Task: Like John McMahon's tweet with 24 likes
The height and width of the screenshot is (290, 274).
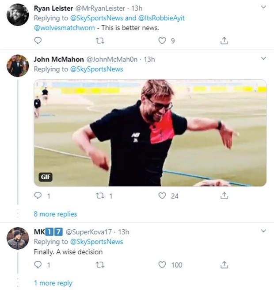Action: [162, 196]
